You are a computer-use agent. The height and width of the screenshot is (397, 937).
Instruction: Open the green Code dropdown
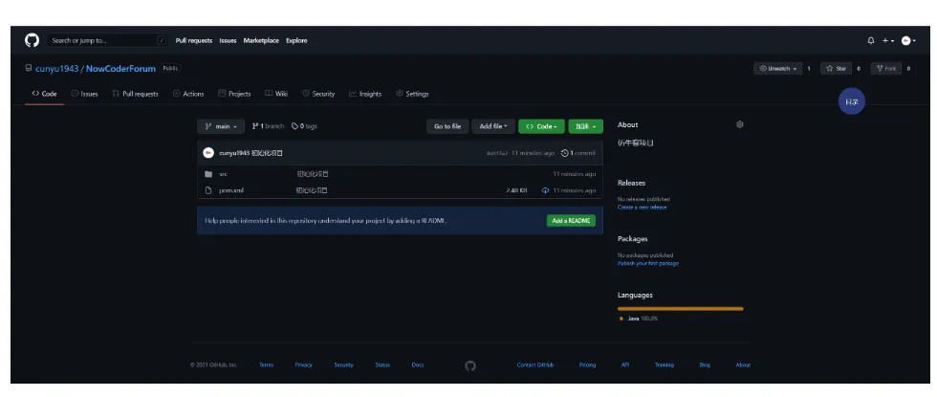coord(541,126)
